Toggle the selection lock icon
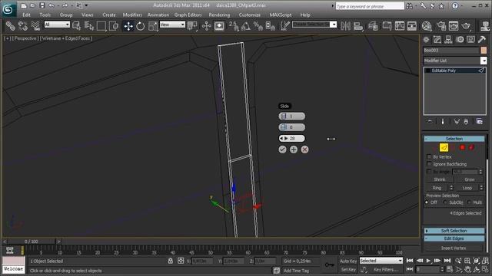Viewport: 492px width, 276px height. [171, 261]
